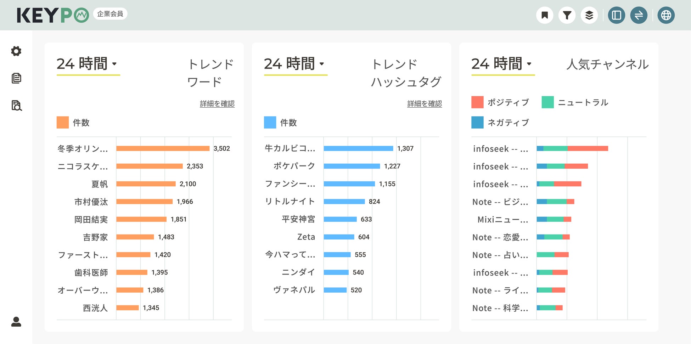The width and height of the screenshot is (691, 344).
Task: Click the bookmark icon in header
Action: point(545,15)
